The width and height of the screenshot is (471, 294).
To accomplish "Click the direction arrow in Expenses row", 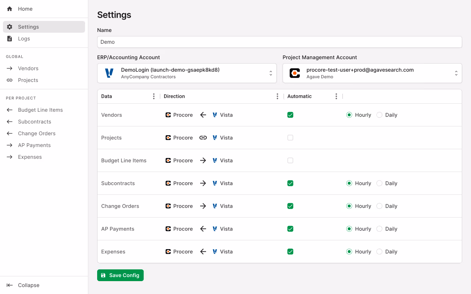I will (203, 252).
